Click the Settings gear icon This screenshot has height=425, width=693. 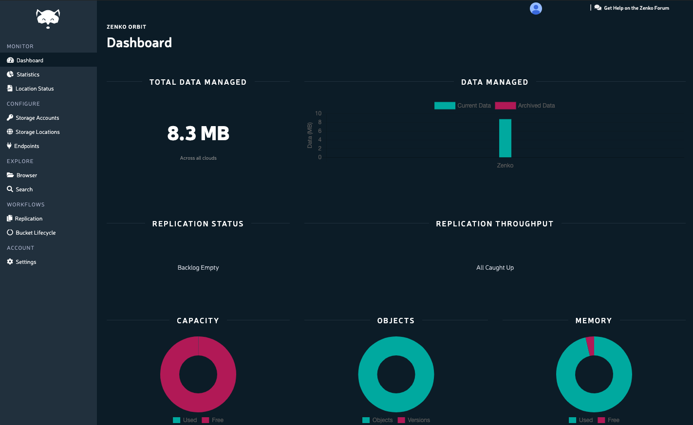click(10, 262)
